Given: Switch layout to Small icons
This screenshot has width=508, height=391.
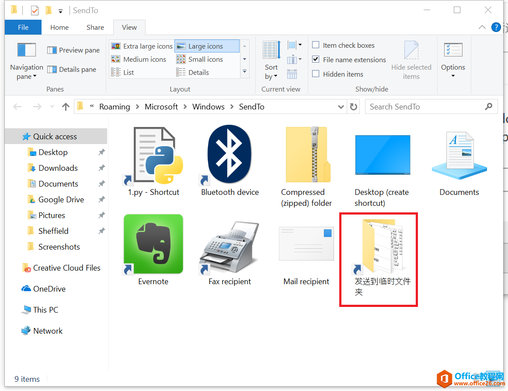Looking at the screenshot, I should [199, 60].
